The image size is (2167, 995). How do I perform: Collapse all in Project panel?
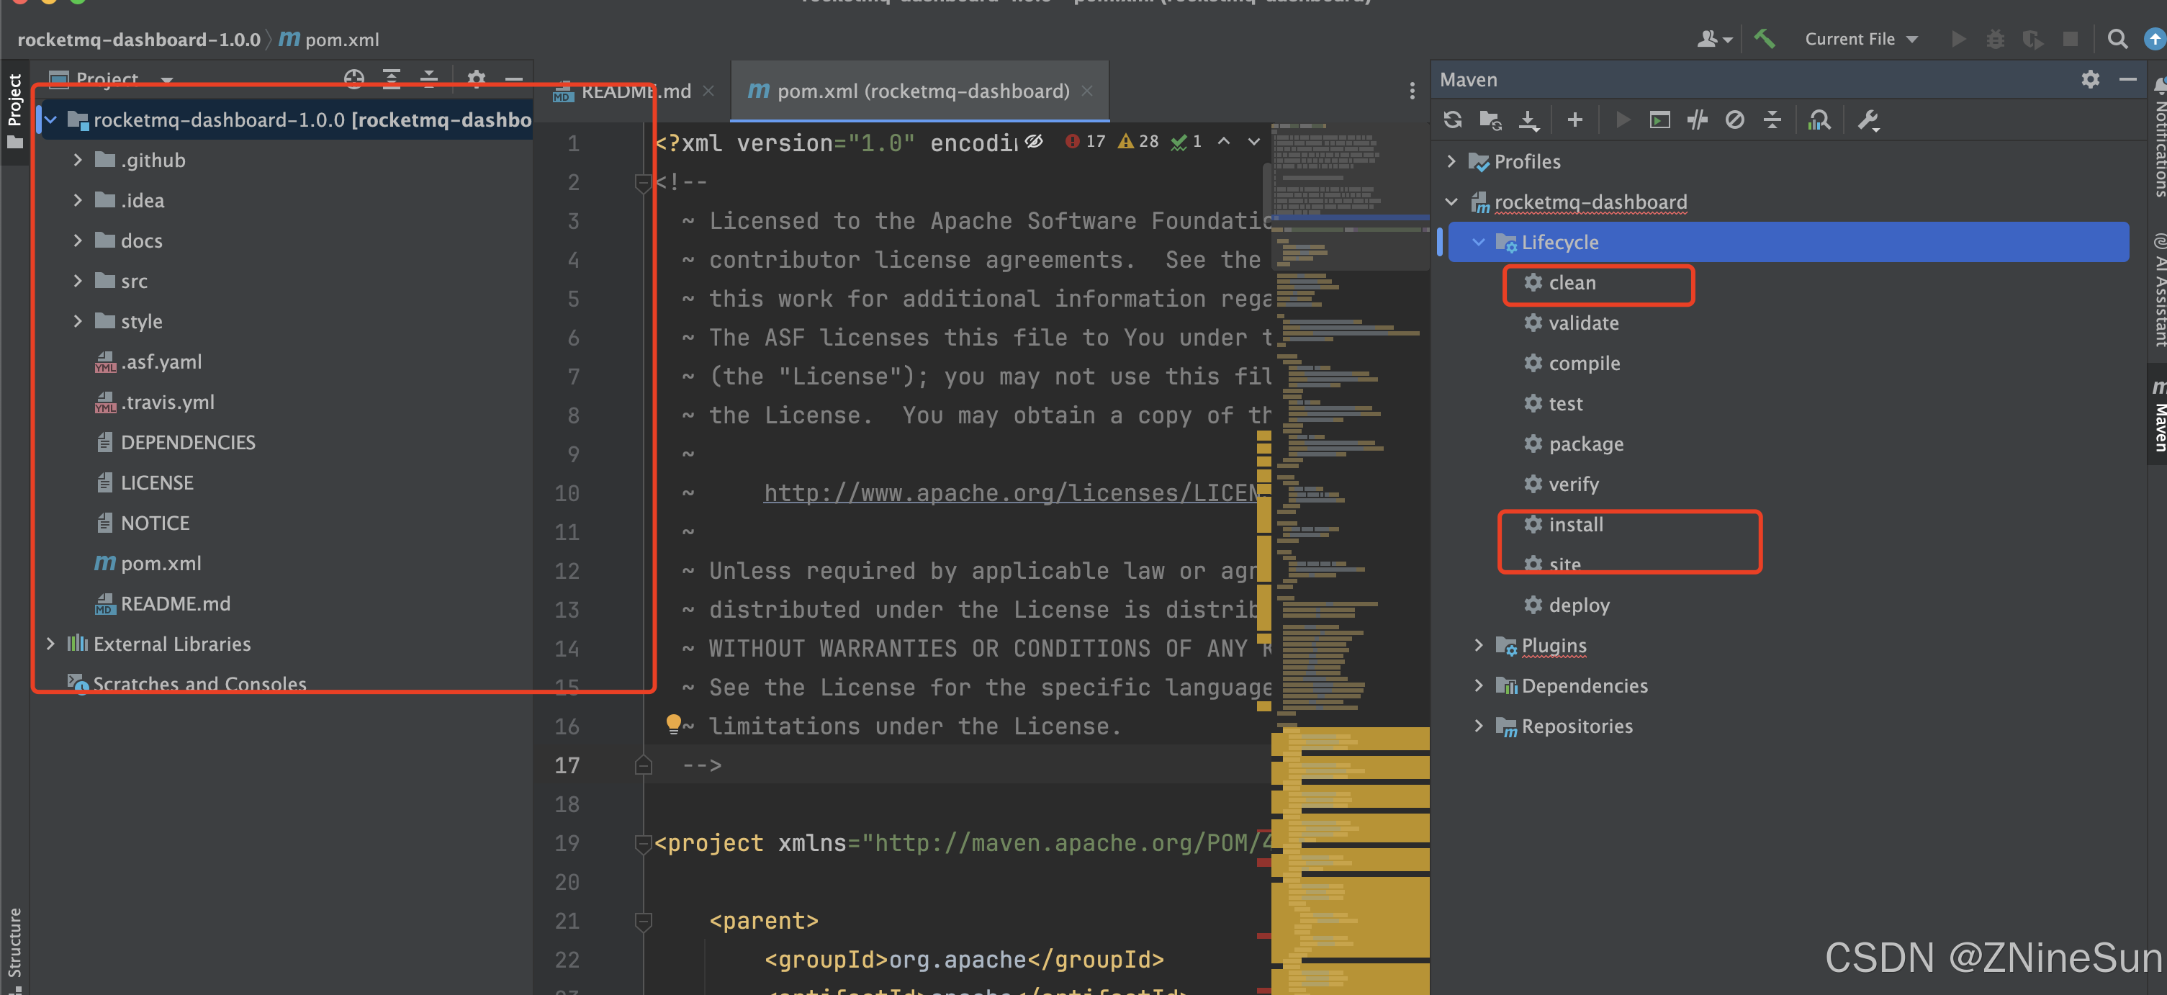(x=429, y=79)
